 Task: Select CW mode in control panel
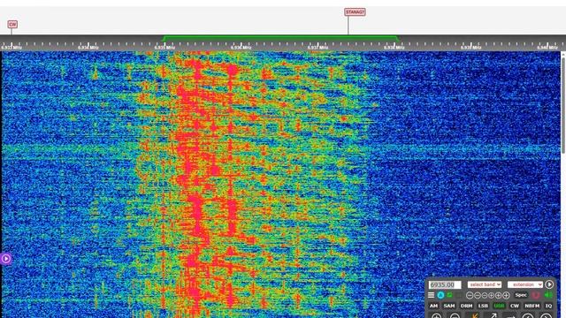[515, 306]
